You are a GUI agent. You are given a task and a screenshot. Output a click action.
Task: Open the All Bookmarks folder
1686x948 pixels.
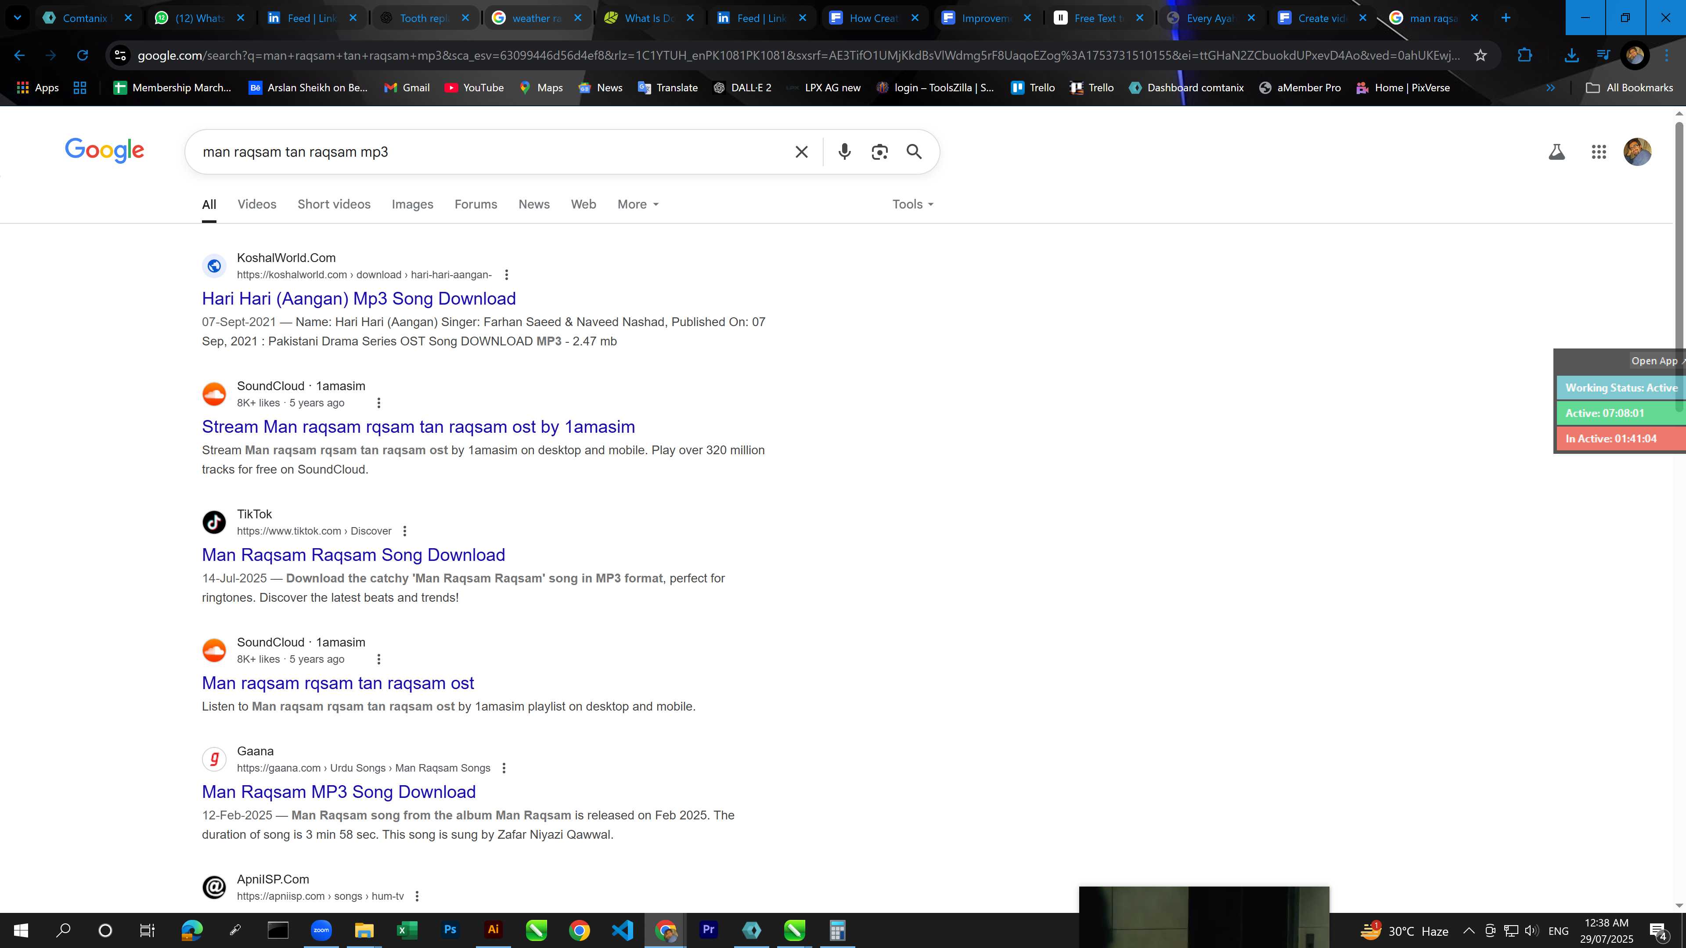click(x=1629, y=88)
